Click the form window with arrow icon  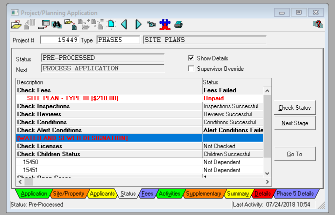(x=44, y=24)
